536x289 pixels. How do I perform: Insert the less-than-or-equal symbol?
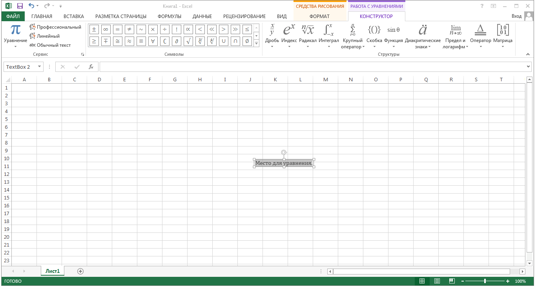point(247,29)
